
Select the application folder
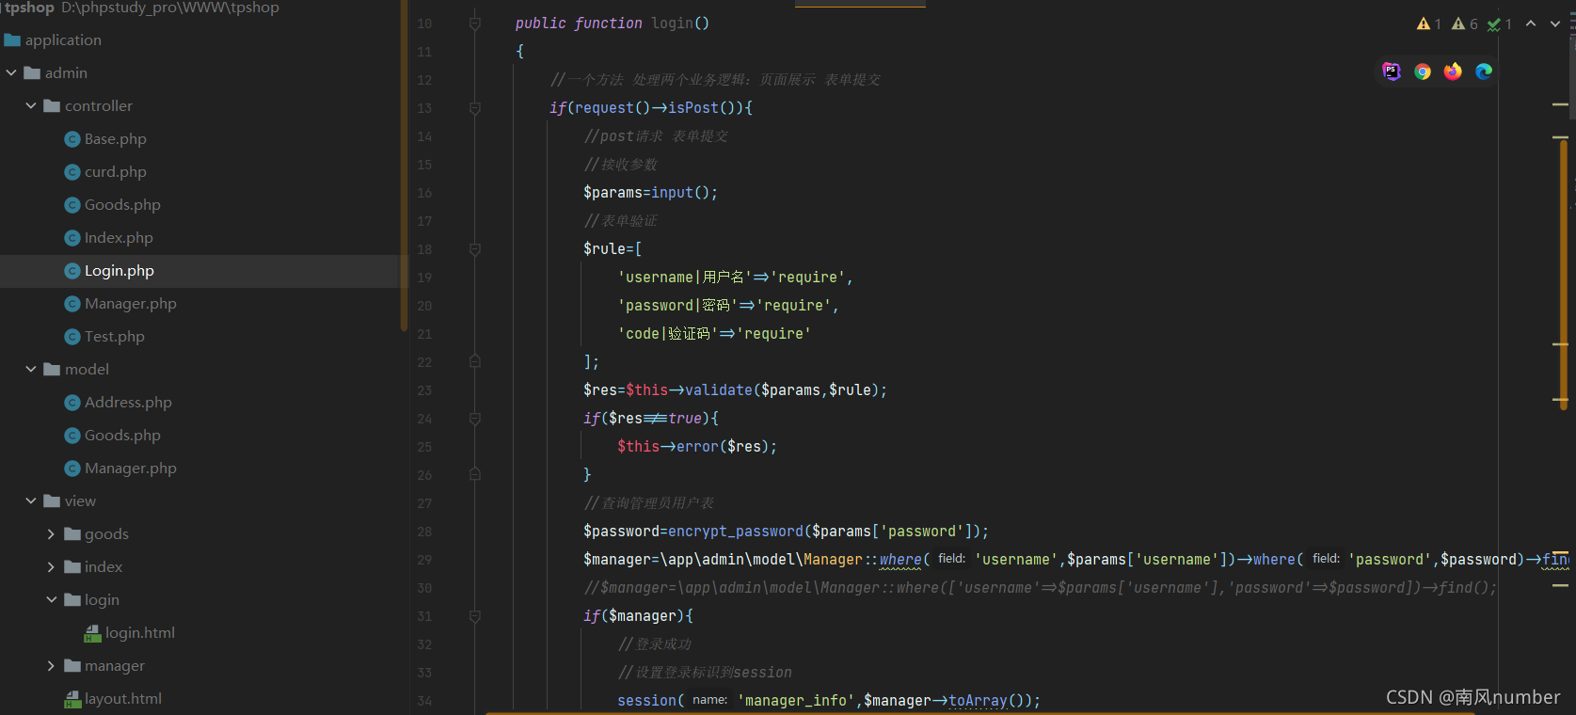pos(63,40)
